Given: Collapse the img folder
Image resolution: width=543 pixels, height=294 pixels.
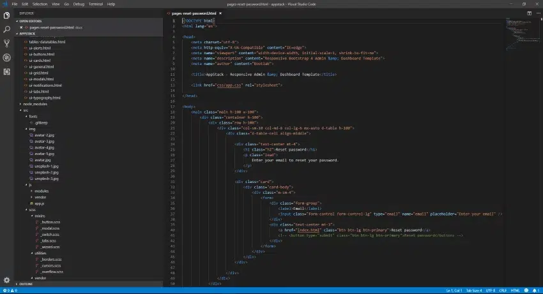Looking at the screenshot, I should point(32,129).
